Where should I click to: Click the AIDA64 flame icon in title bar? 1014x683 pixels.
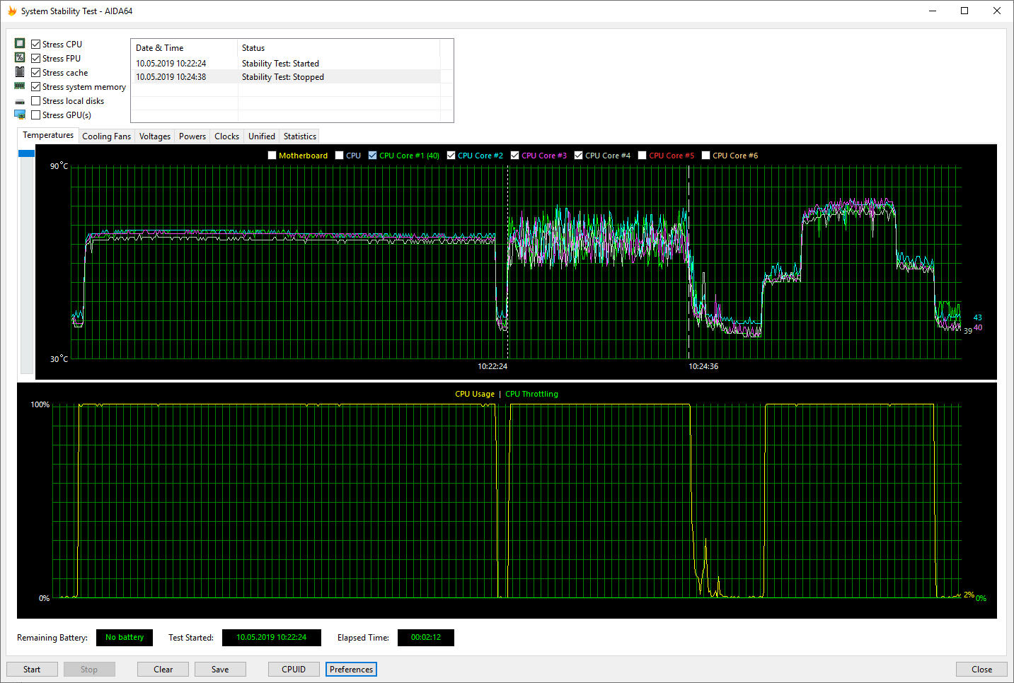[x=11, y=11]
